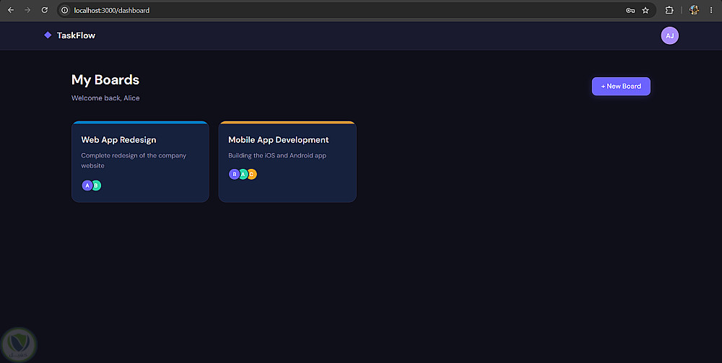722x363 pixels.
Task: Bookmark this page with the star icon
Action: [x=645, y=10]
